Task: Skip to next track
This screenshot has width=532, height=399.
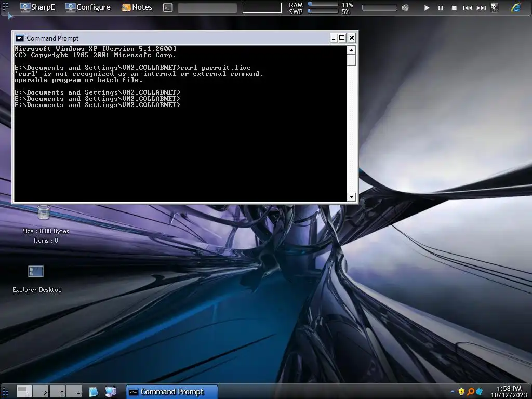Action: (481, 8)
